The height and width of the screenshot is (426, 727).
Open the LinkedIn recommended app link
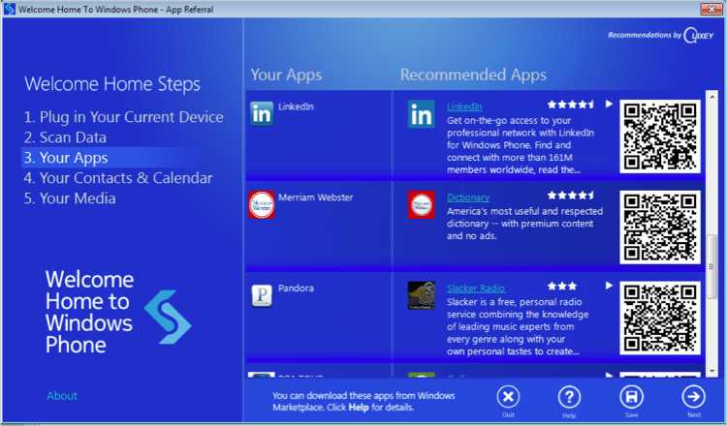click(x=464, y=106)
